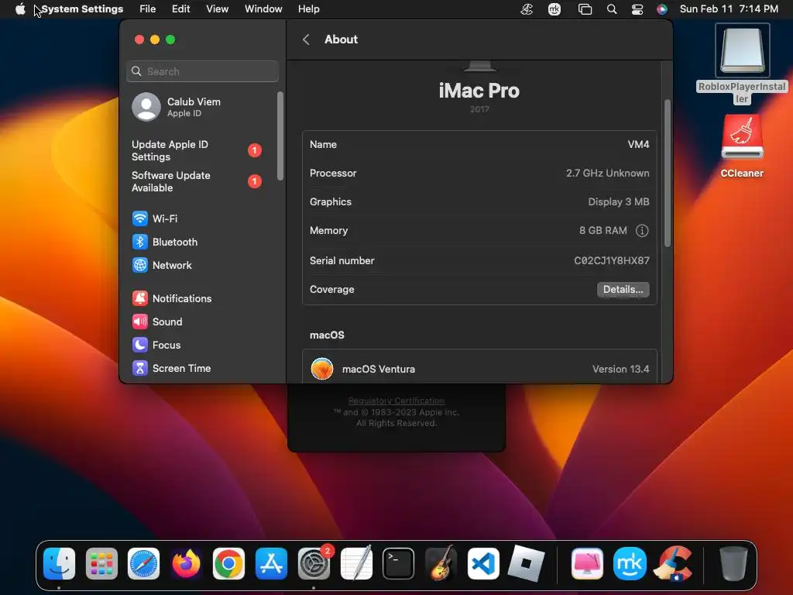The height and width of the screenshot is (595, 793).
Task: Open Wi-Fi settings in the sidebar
Action: 155,218
